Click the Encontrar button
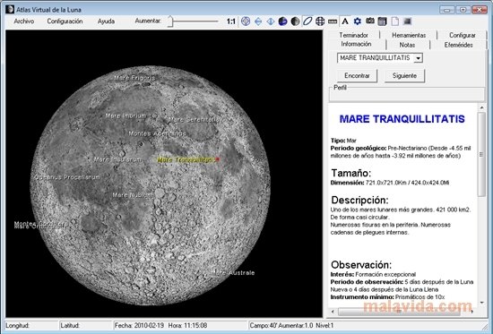This screenshot has width=493, height=334. click(357, 76)
